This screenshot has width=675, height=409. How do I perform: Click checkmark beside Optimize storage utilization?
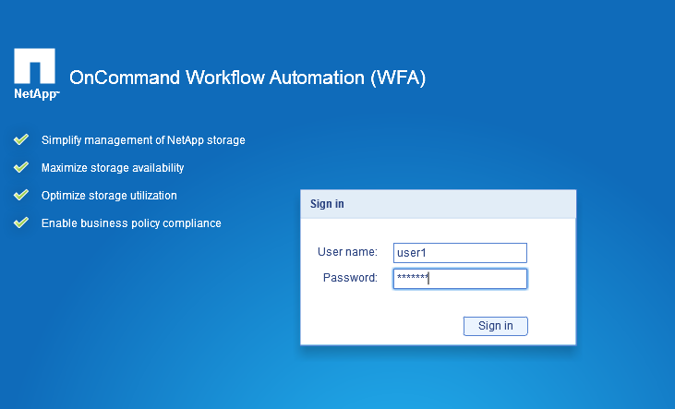coord(21,196)
